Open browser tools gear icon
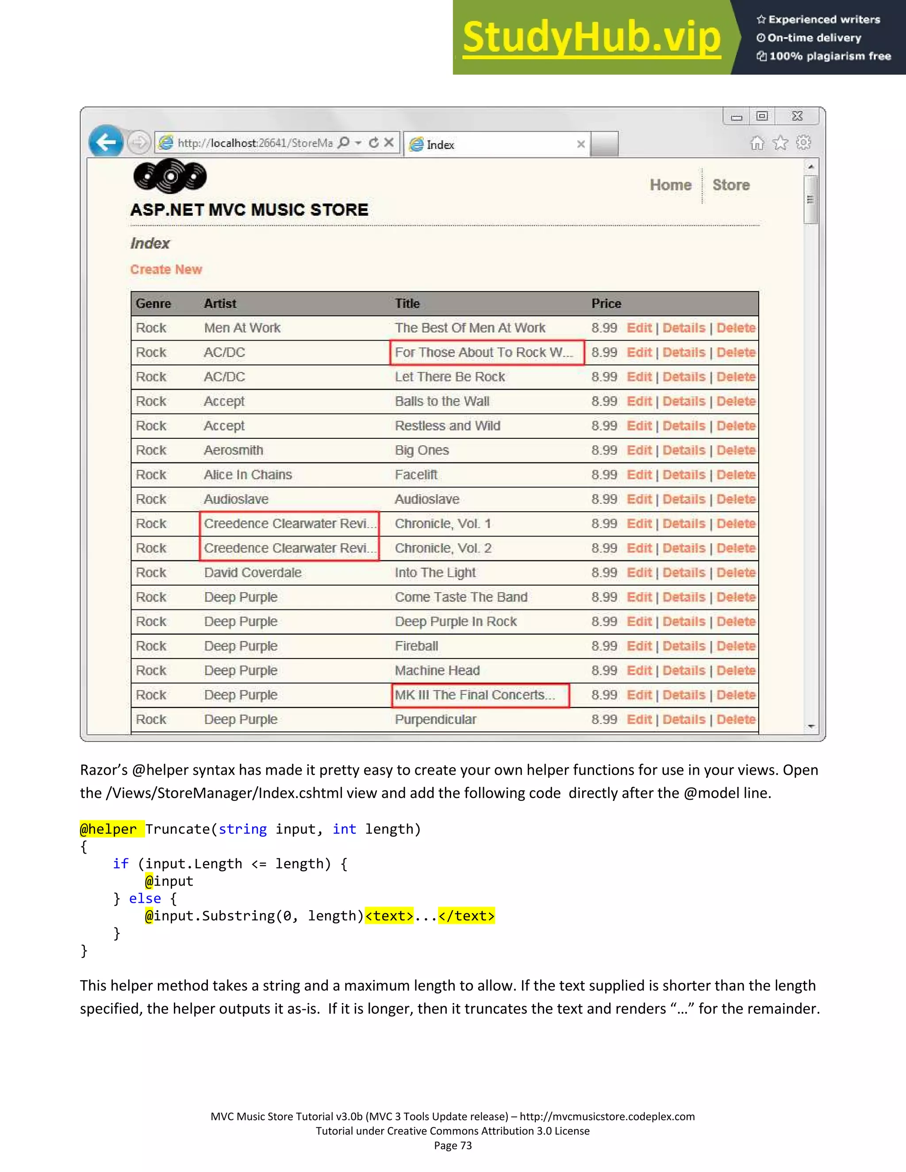 [x=803, y=143]
